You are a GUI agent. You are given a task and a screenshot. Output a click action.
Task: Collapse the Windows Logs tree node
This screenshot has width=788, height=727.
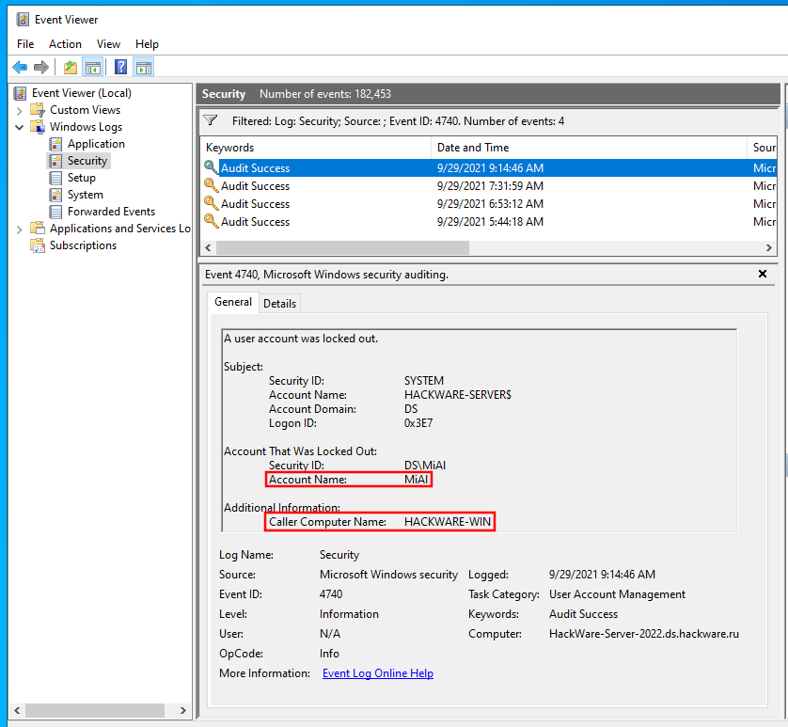click(x=20, y=127)
